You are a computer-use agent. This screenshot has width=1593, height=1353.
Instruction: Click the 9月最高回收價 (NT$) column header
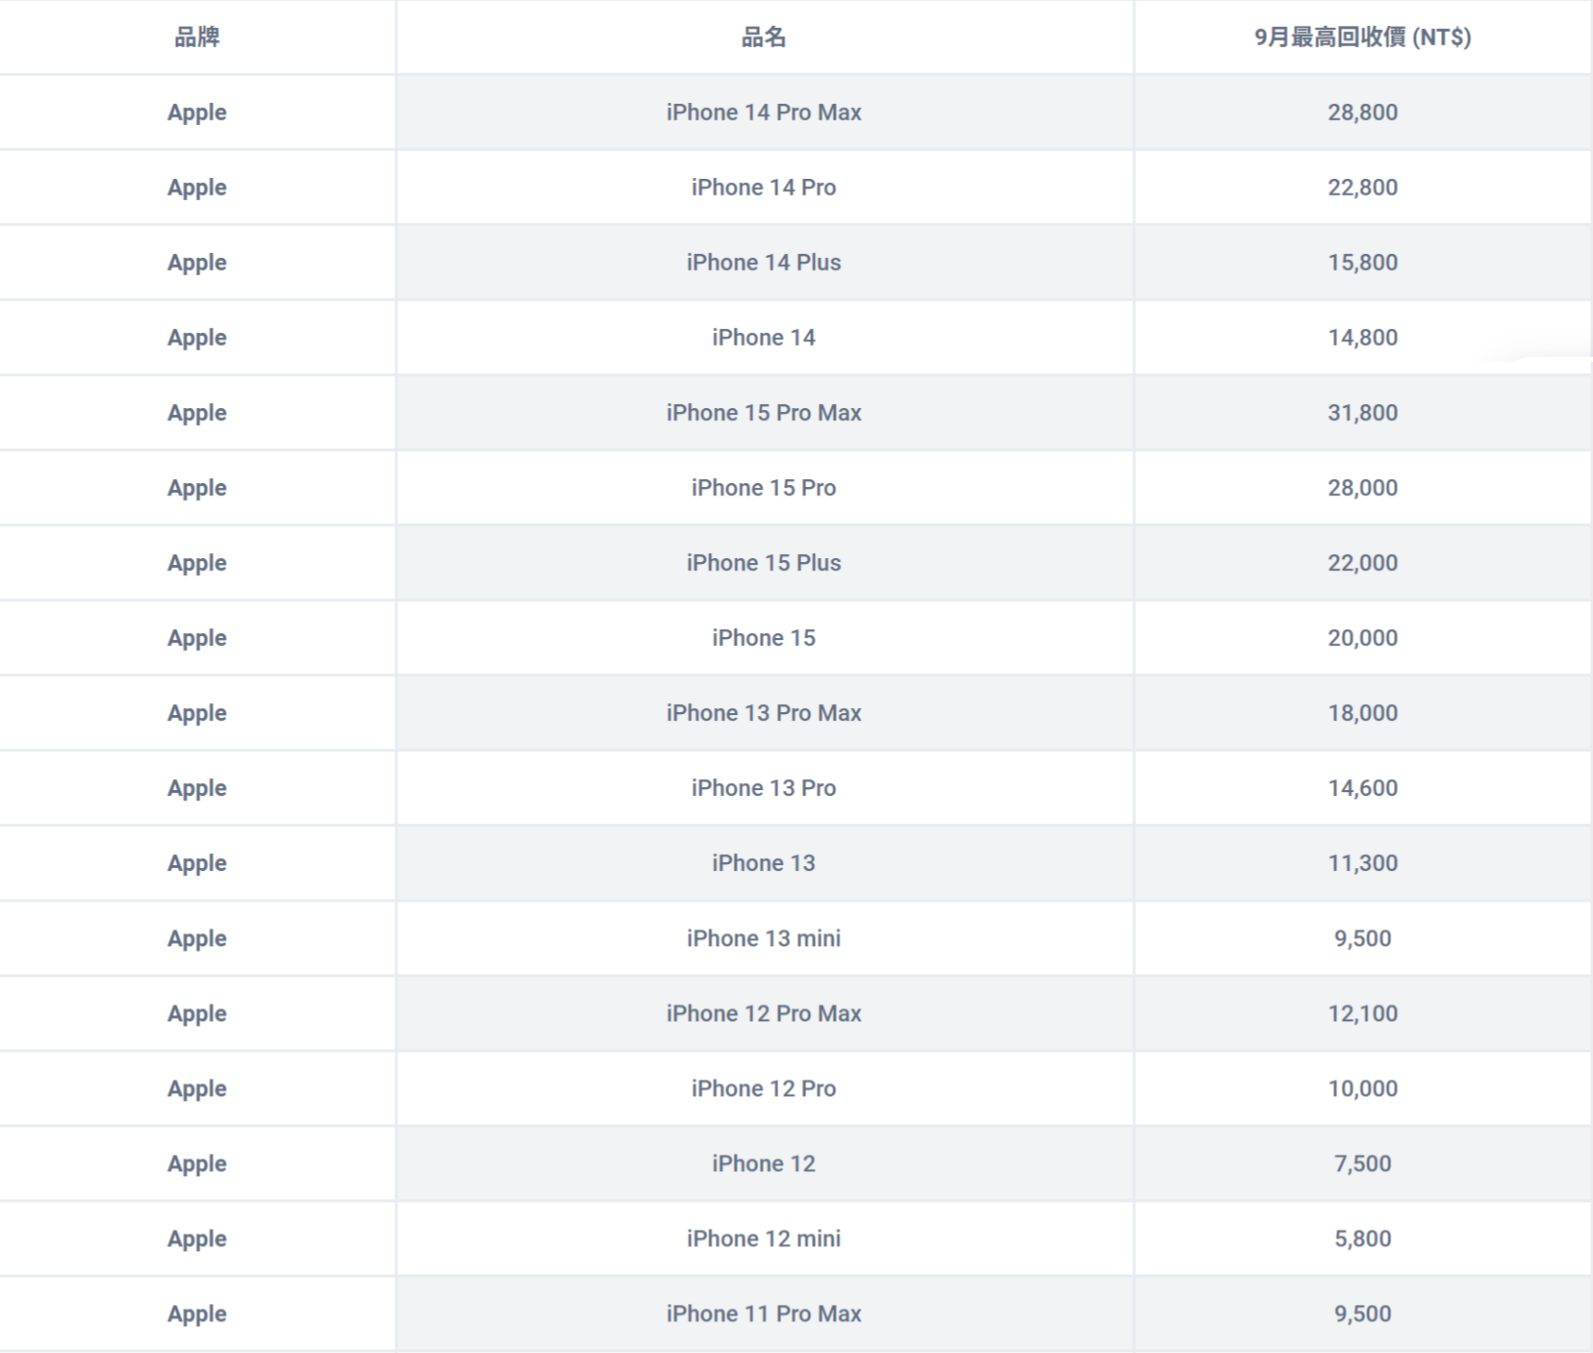(1362, 38)
